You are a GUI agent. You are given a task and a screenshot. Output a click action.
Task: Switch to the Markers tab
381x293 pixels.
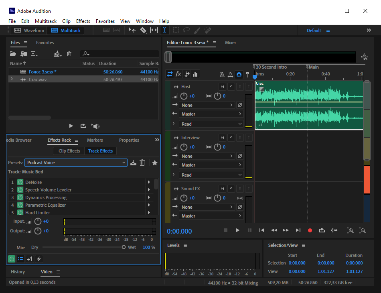coord(95,140)
